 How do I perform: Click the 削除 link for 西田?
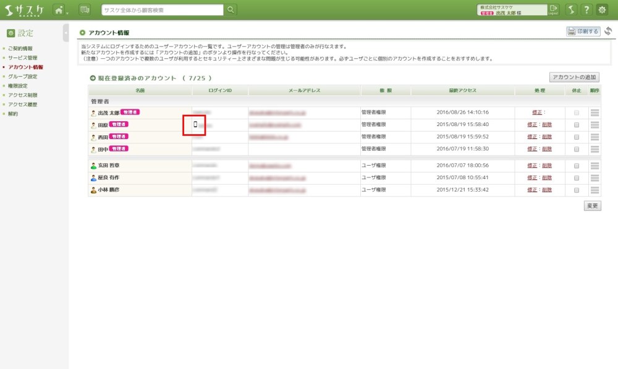pyautogui.click(x=547, y=137)
